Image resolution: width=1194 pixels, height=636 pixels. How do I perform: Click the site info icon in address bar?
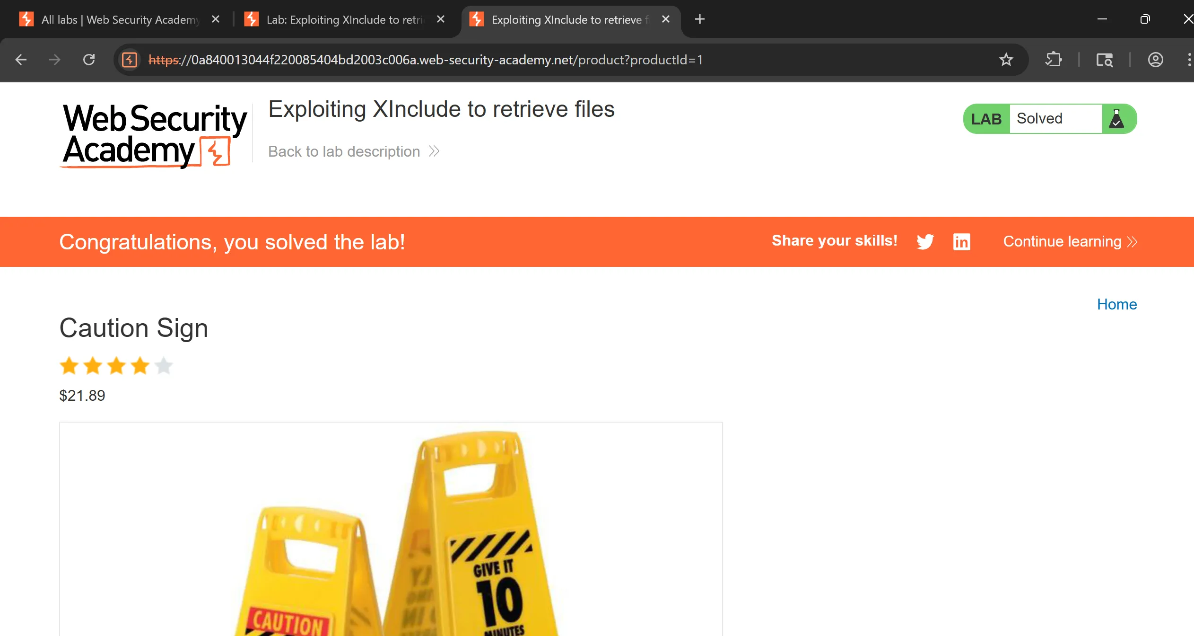tap(130, 60)
